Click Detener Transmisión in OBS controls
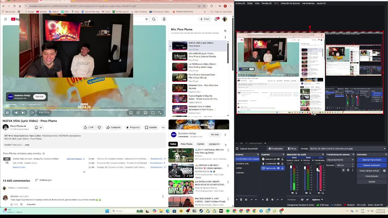 372,160
